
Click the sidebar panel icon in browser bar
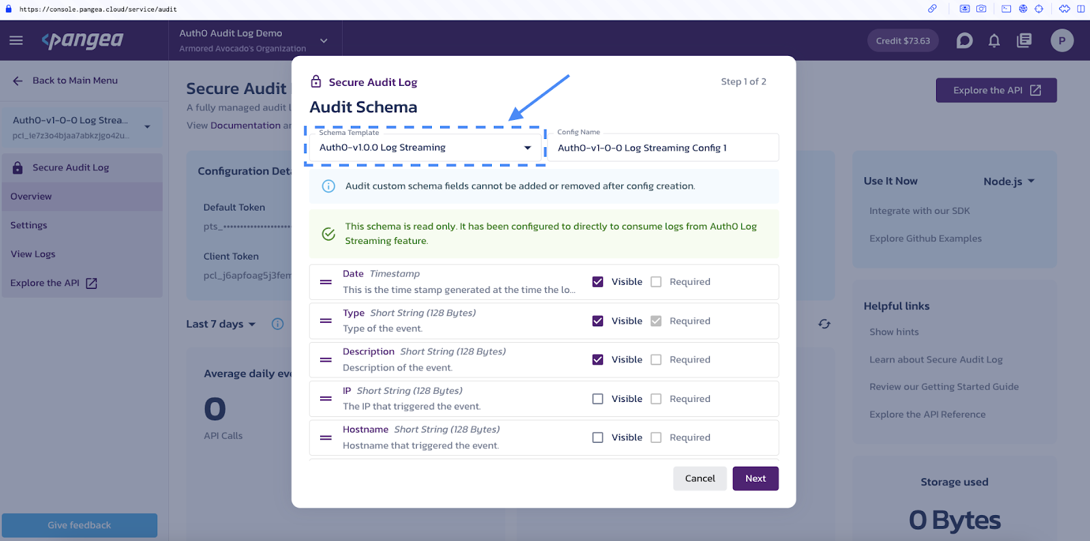(x=1080, y=9)
